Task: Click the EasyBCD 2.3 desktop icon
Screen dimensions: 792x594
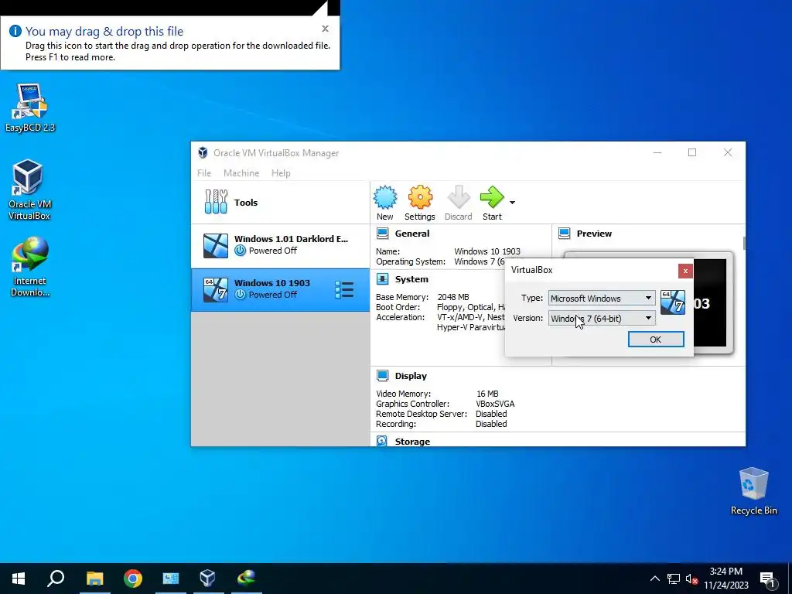Action: 30,108
